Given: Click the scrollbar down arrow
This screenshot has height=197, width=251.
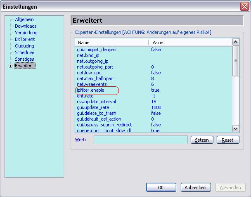Looking at the screenshot, I should click(235, 129).
